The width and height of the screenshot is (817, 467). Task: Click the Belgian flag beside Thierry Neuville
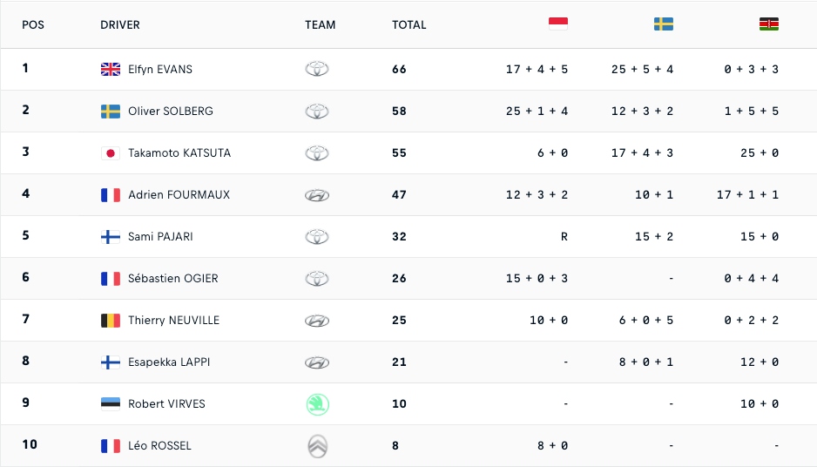111,321
